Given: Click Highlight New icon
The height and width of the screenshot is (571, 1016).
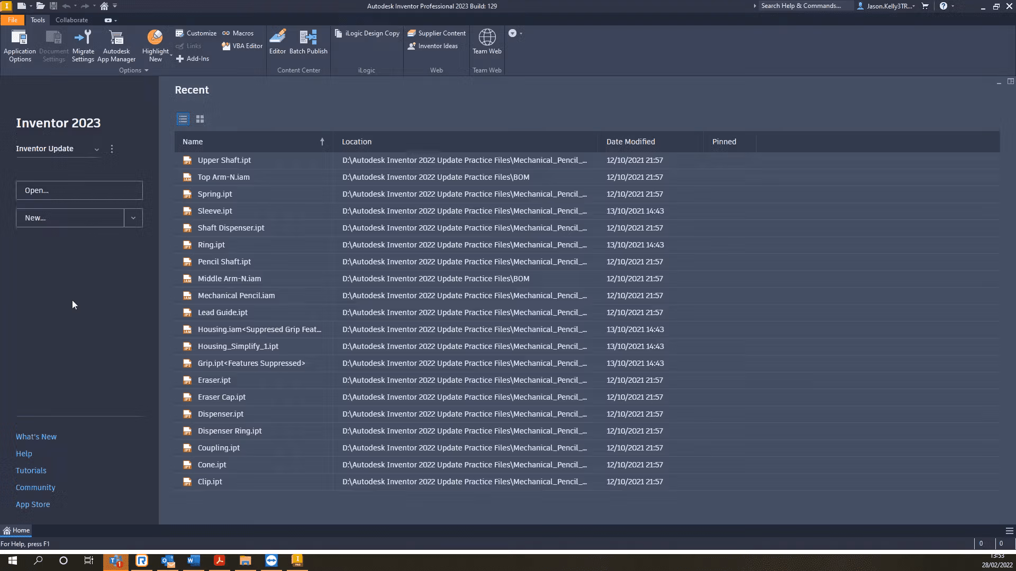Looking at the screenshot, I should click(x=155, y=38).
